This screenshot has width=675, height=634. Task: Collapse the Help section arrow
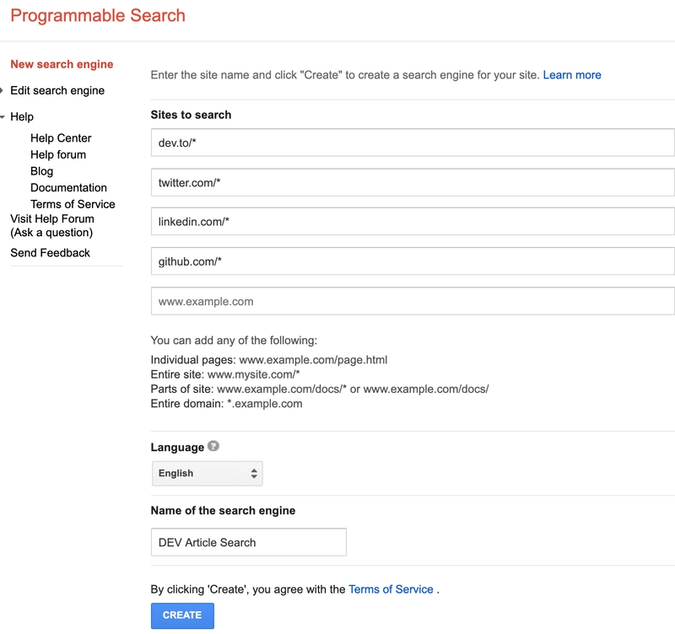pos(3,117)
